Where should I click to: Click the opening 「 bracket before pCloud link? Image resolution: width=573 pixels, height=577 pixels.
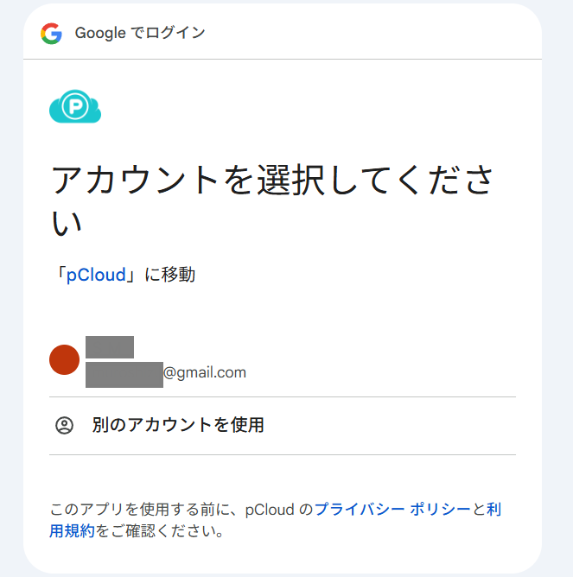pyautogui.click(x=59, y=276)
